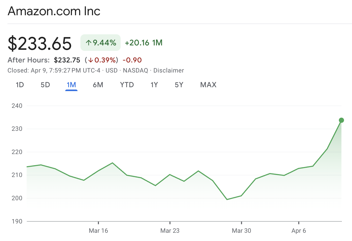Click the Amazon.com Inc title
352x241 pixels.
[x=54, y=11]
